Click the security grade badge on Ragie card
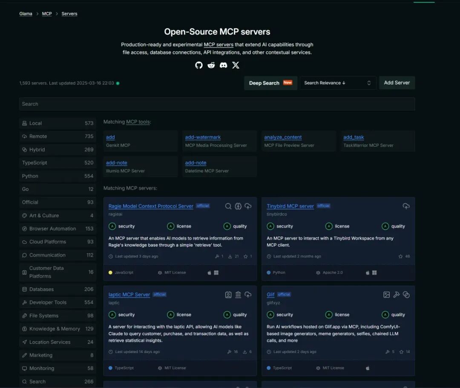Image resolution: width=460 pixels, height=388 pixels. coord(112,226)
